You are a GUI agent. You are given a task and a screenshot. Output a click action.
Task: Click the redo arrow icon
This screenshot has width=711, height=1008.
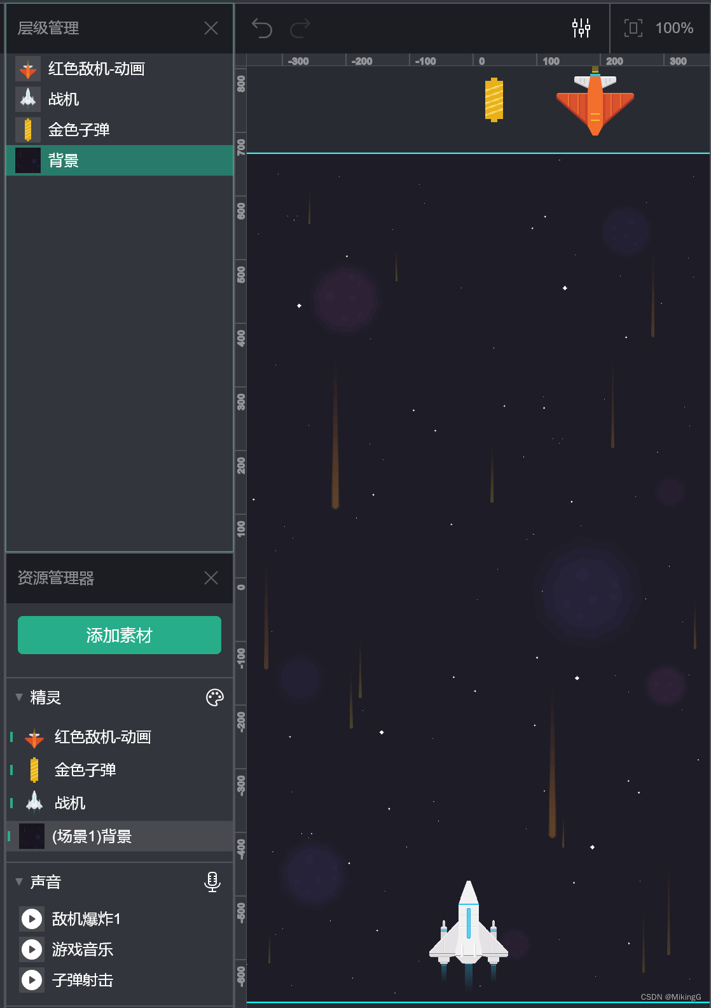pyautogui.click(x=300, y=28)
